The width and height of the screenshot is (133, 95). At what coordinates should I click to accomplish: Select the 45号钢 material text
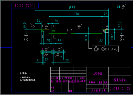point(97,74)
